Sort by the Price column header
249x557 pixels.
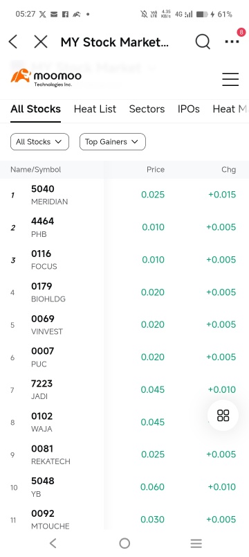point(156,170)
